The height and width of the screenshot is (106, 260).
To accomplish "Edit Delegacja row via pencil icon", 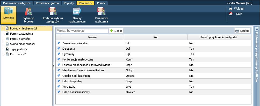I will [58, 49].
